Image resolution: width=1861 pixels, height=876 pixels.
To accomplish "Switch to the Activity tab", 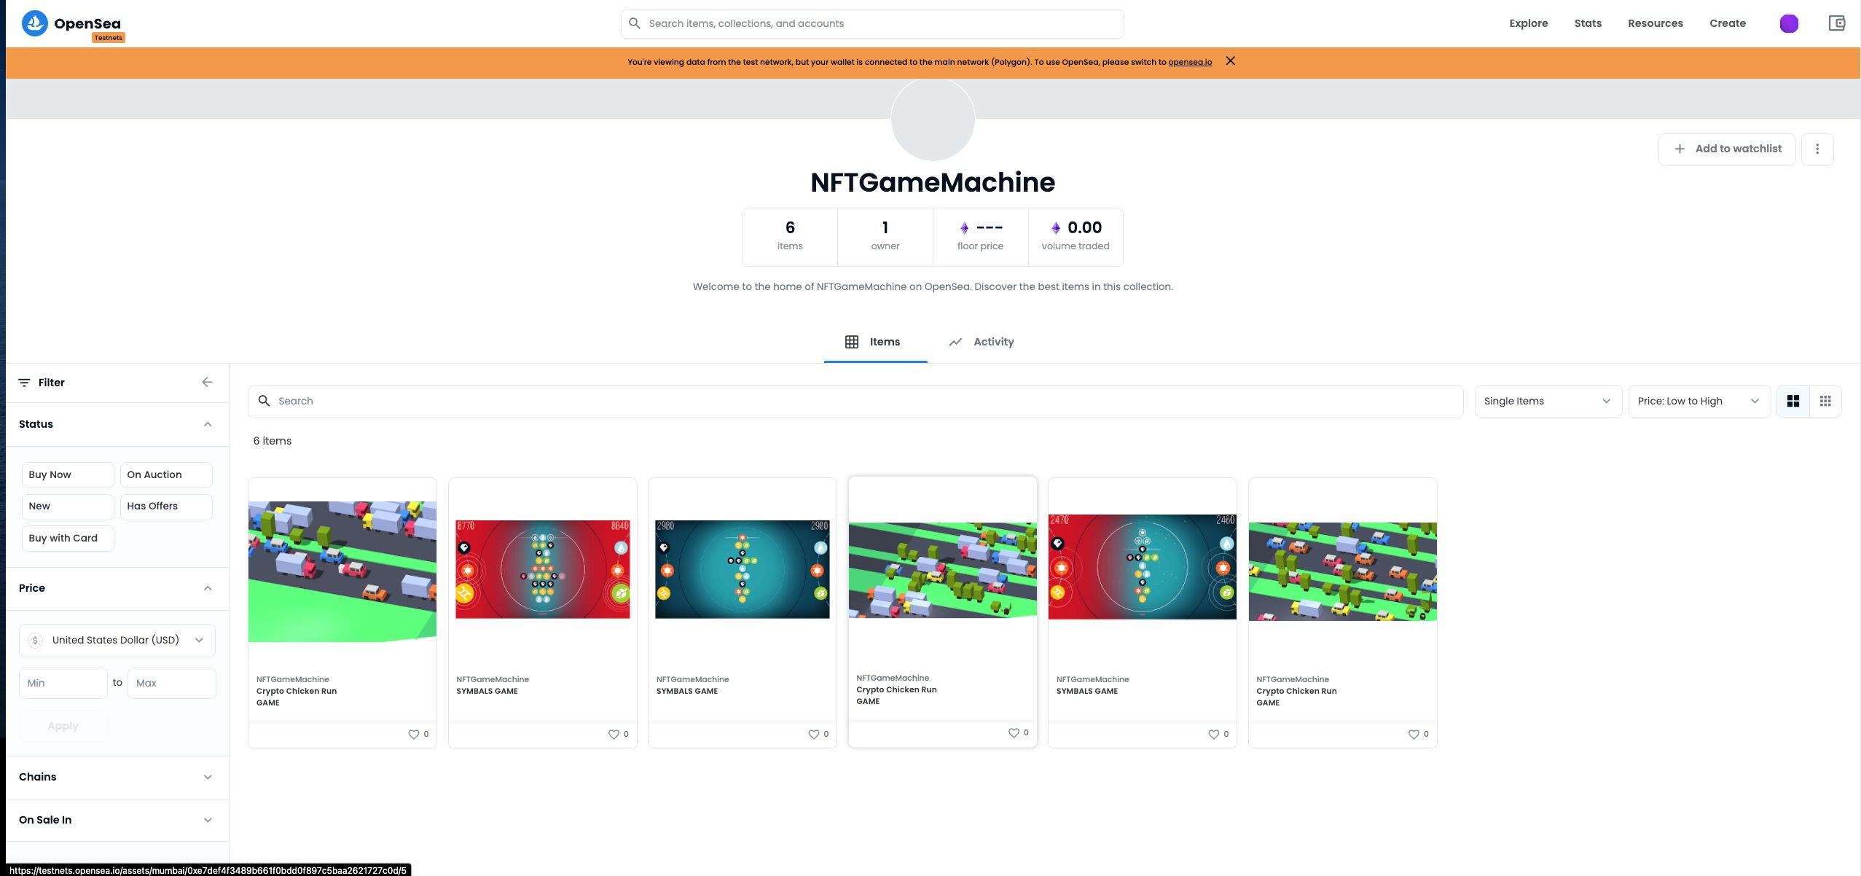I will click(982, 342).
